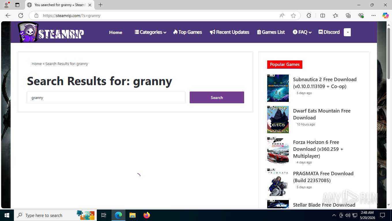Open Collections icon
Image resolution: width=392 pixels, height=221 pixels.
coord(348,16)
